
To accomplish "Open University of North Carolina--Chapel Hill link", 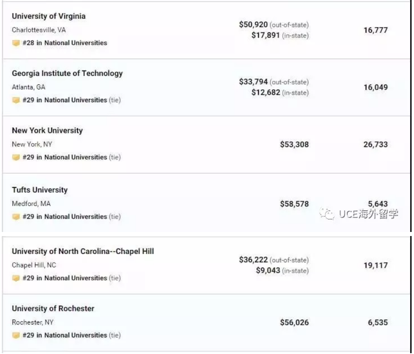I will 83,251.
